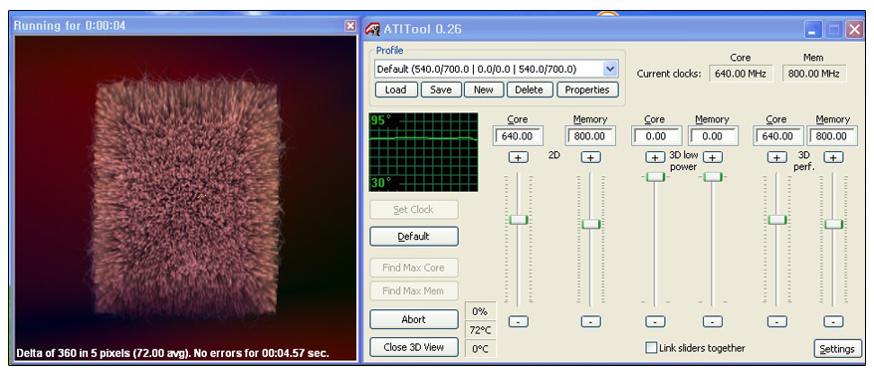Click the temperature graph monitor
Viewport: 874px width, 373px height.
(424, 152)
